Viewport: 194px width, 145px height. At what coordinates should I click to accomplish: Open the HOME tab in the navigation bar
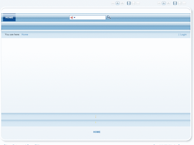[9, 17]
